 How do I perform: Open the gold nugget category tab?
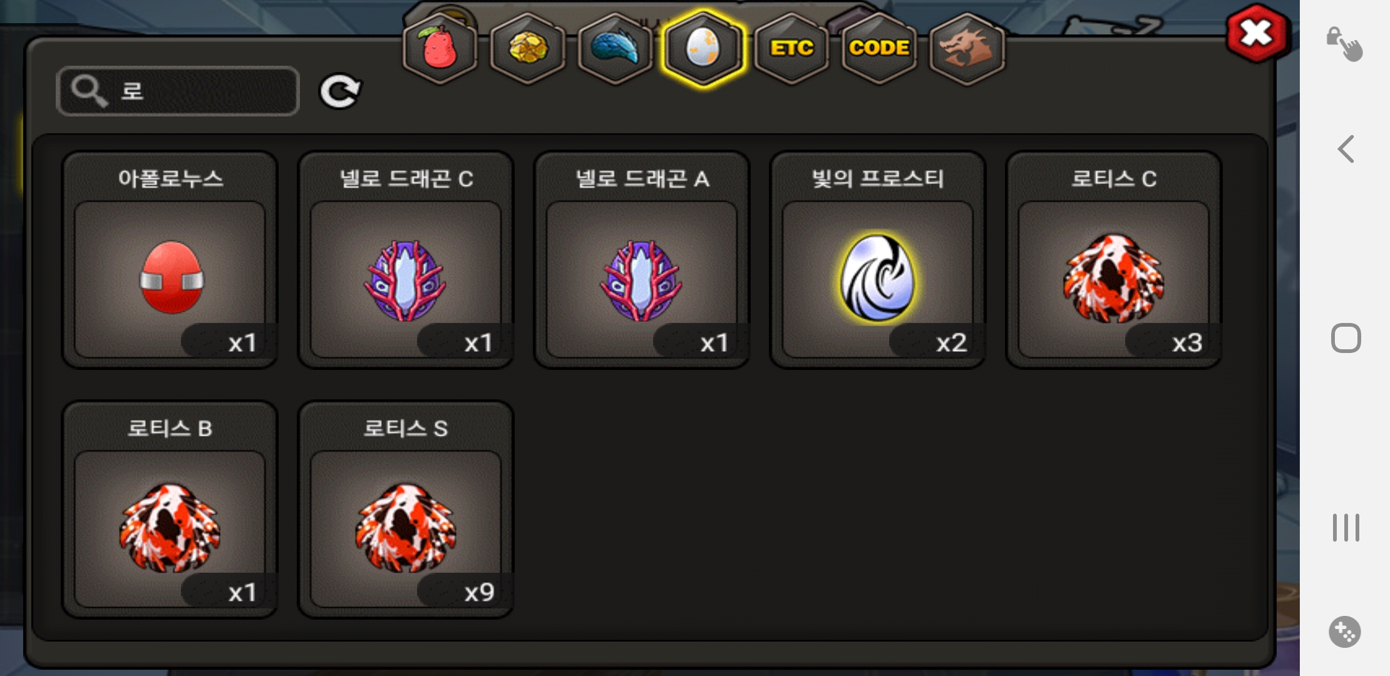tap(528, 48)
